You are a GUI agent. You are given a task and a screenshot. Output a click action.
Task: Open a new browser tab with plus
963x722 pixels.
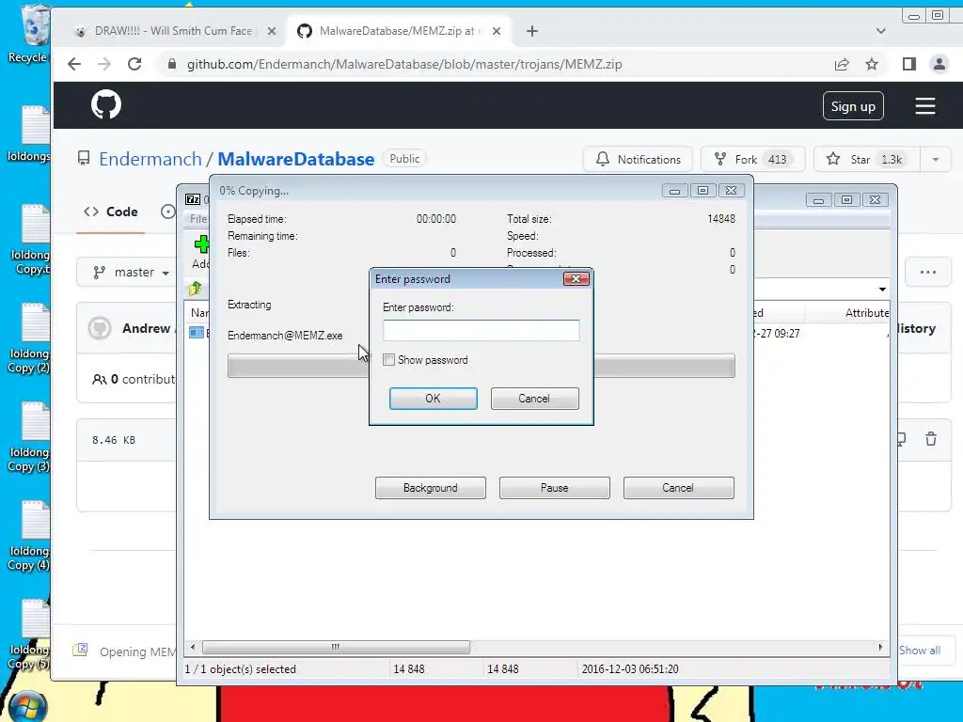(x=532, y=31)
